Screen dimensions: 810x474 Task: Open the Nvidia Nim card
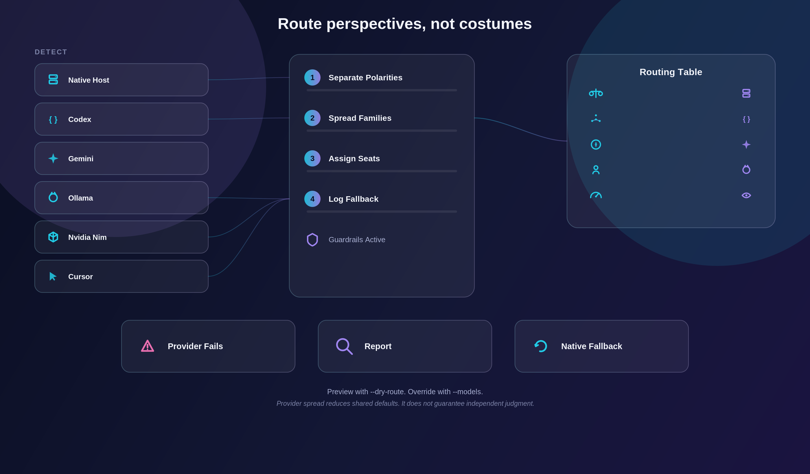click(x=122, y=237)
